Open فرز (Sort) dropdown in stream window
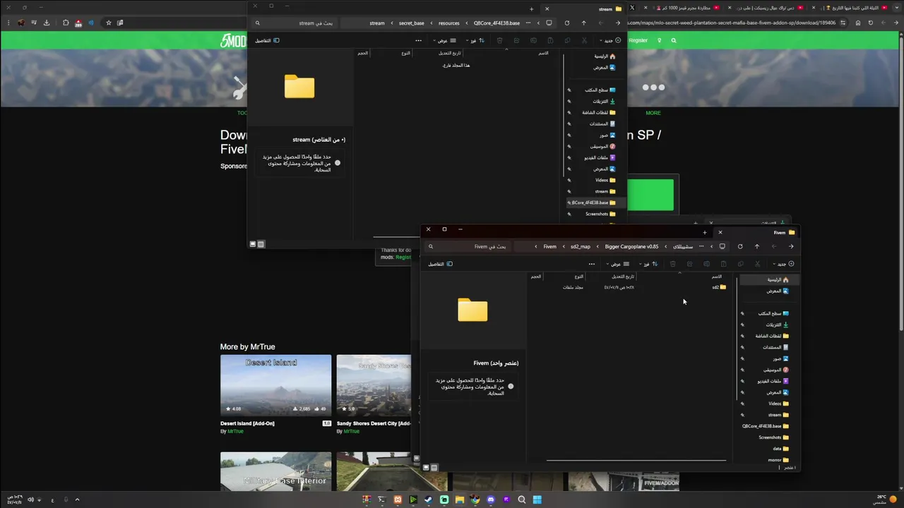The image size is (904, 508). 475,40
